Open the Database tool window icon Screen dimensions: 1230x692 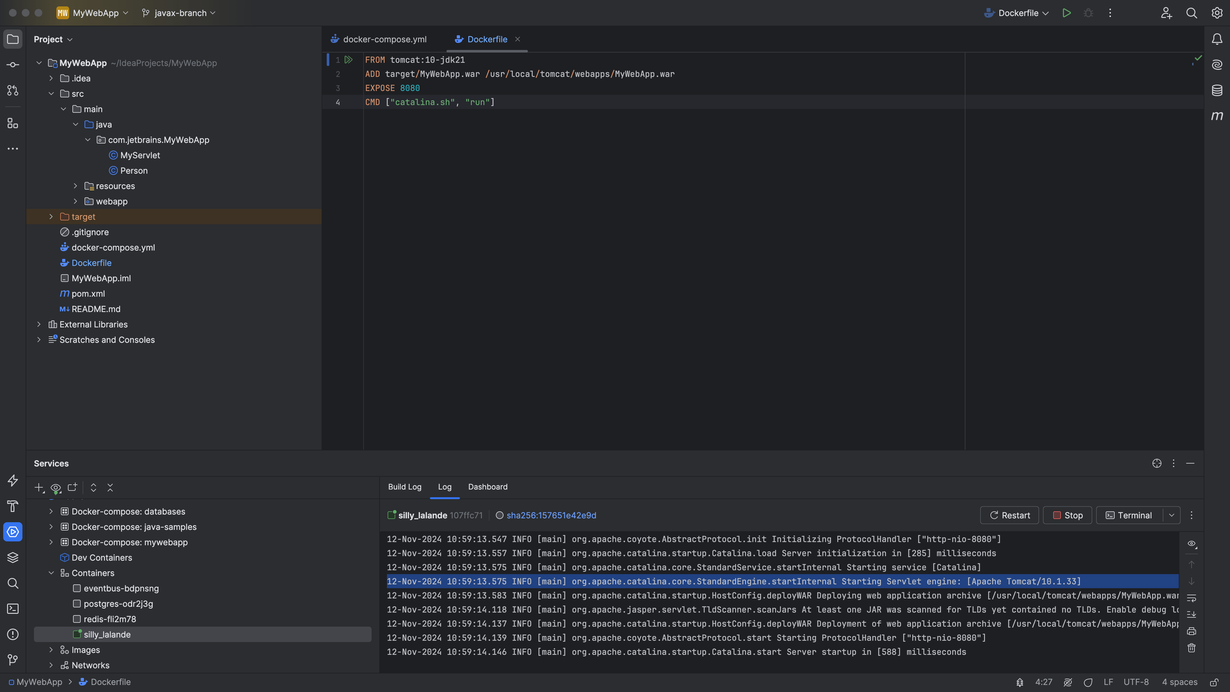point(1217,90)
